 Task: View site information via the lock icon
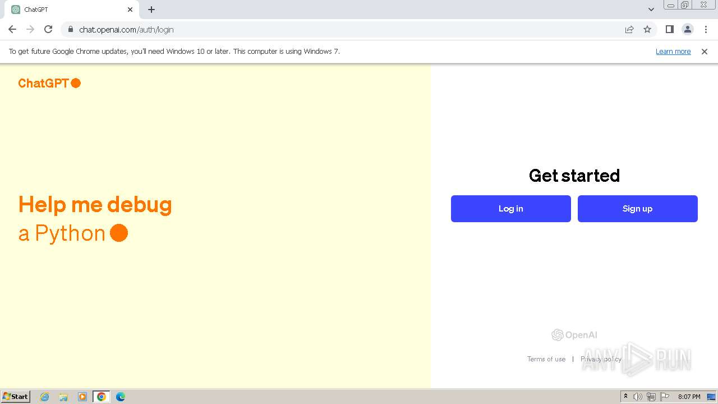70,29
